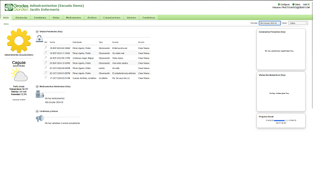Open the Periodo dropdown
This screenshot has width=313, height=176.
click(x=269, y=23)
